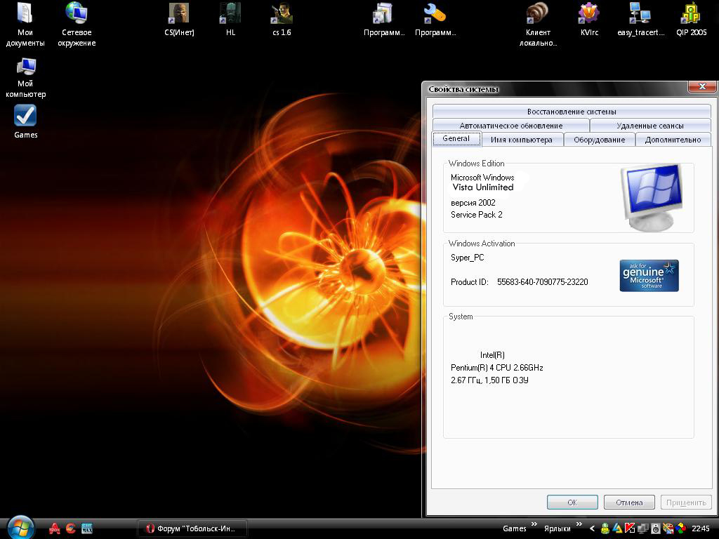Click the 22:45 taskbar clock
Viewport: 719px width, 539px height.
pyautogui.click(x=700, y=528)
